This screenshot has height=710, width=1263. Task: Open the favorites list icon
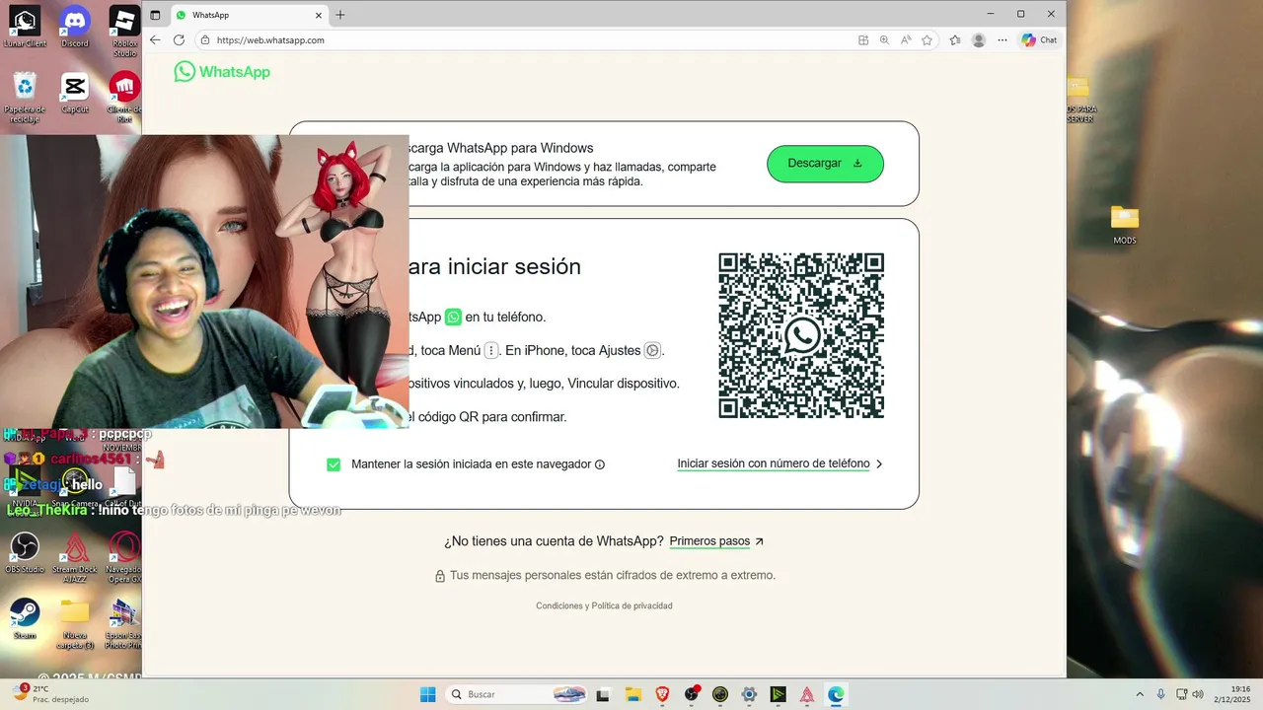pos(955,40)
